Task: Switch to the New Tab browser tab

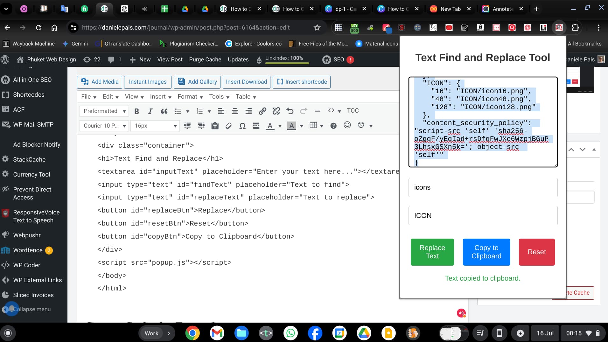Action: pos(450,9)
